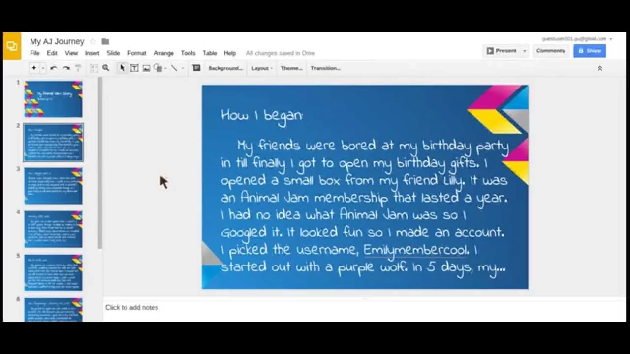Open the Layout dropdown
Screen dimensions: 630x354
262,68
